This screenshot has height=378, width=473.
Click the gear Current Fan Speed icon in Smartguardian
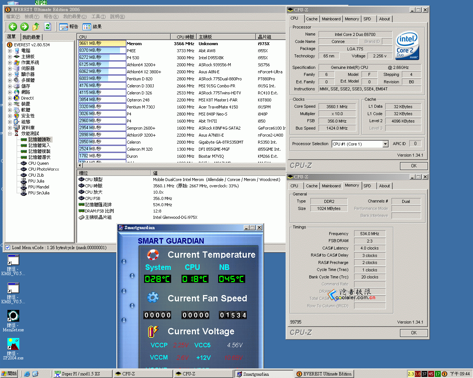[x=153, y=298]
